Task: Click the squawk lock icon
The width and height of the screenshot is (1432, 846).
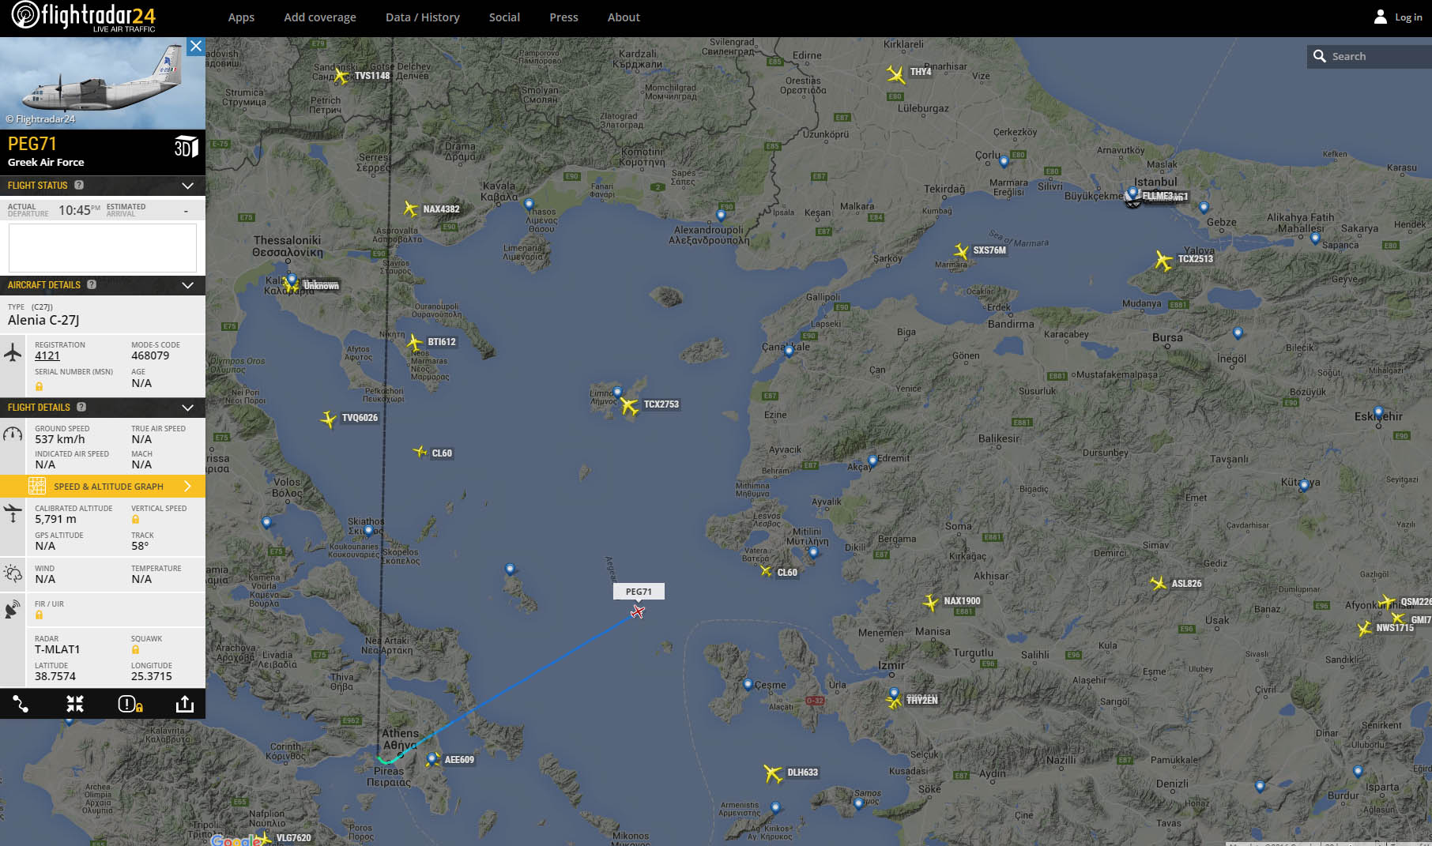Action: pyautogui.click(x=135, y=649)
